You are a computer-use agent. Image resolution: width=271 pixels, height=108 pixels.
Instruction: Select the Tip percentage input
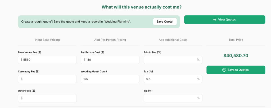[169, 98]
